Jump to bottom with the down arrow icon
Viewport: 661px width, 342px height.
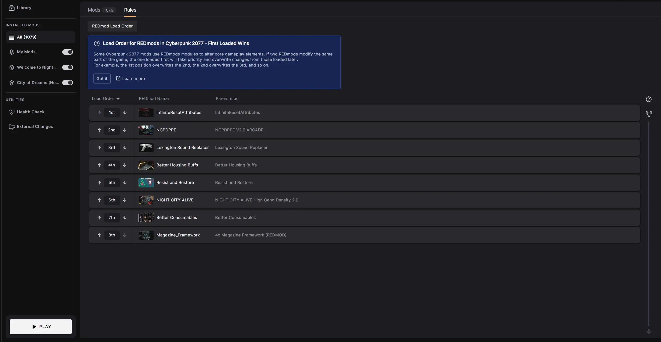coord(649,331)
